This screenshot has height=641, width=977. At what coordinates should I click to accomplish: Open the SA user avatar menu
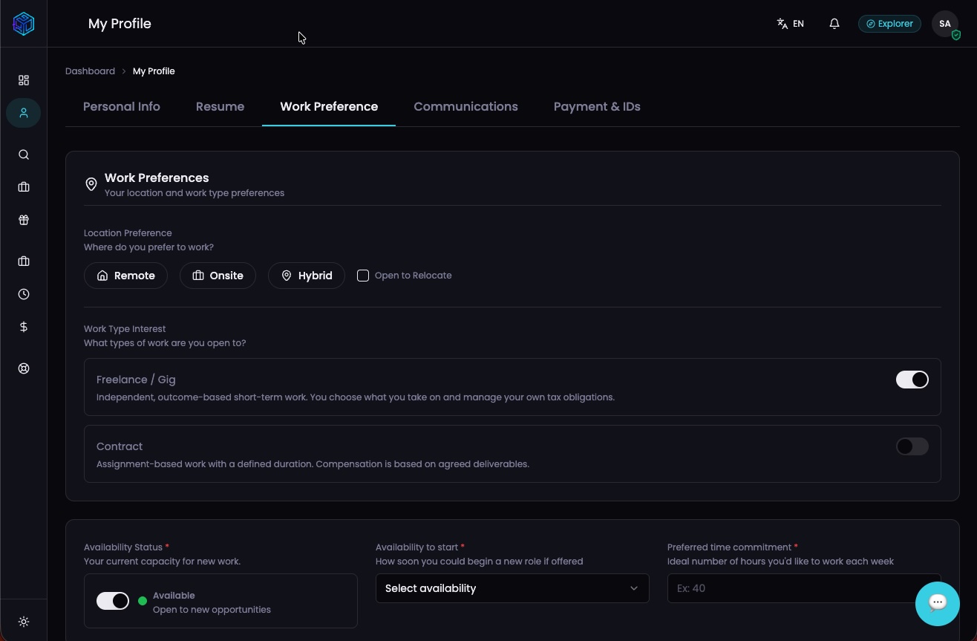click(x=945, y=24)
